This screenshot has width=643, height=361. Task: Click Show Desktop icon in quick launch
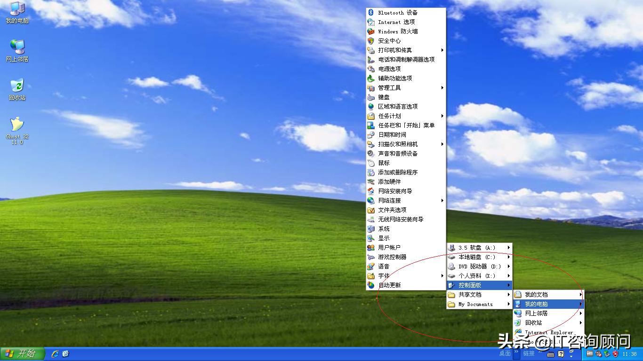pyautogui.click(x=66, y=353)
